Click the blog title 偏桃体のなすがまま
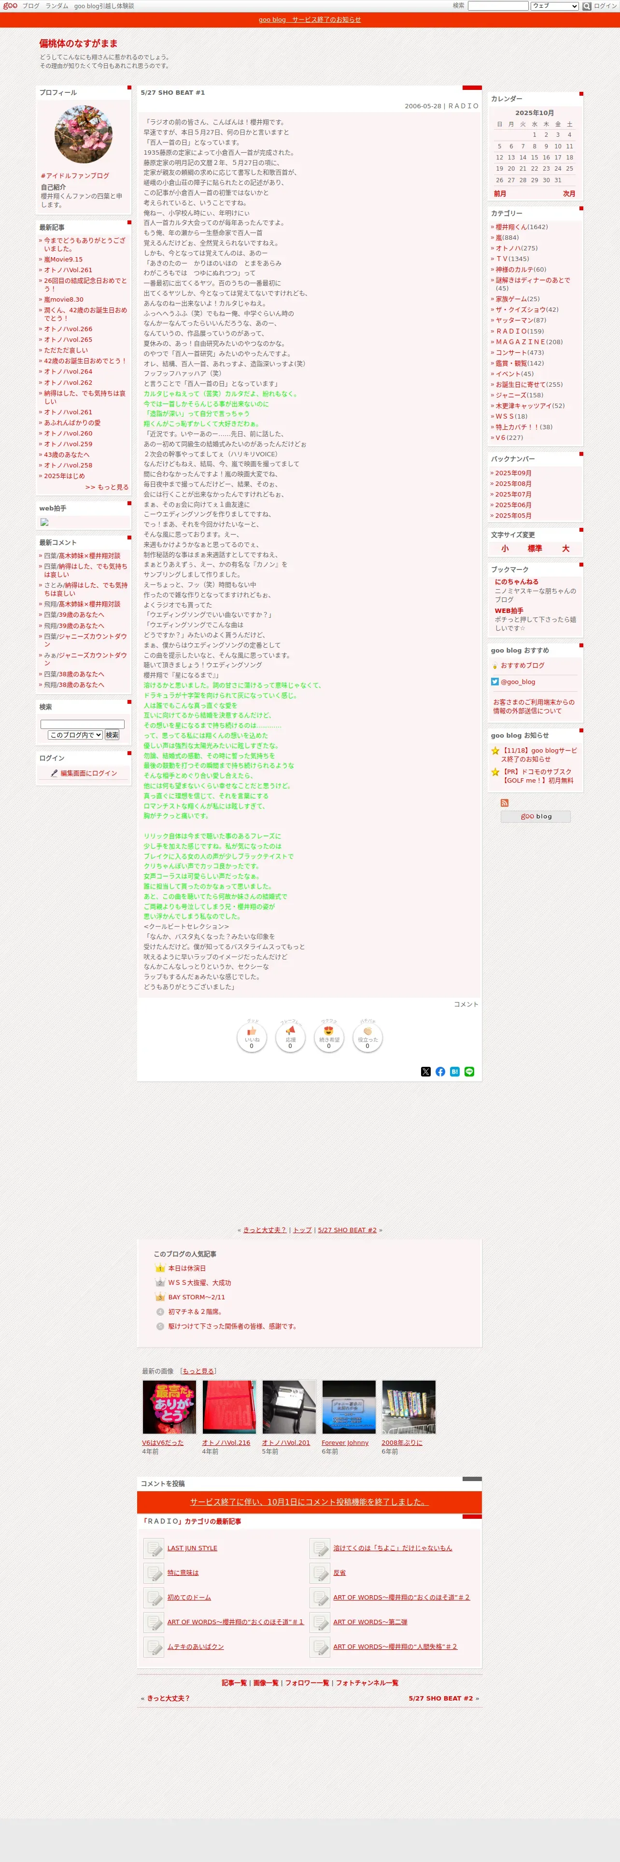620x1862 pixels. point(79,44)
